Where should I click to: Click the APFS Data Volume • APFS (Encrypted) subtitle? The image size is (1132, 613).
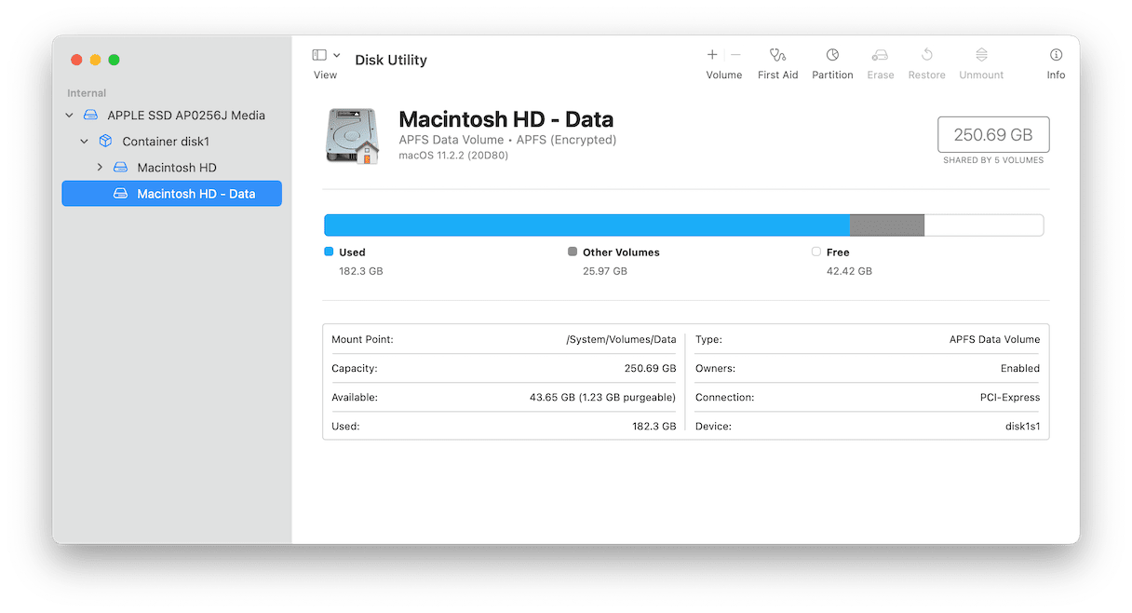(x=507, y=140)
